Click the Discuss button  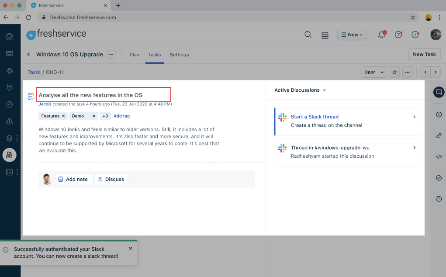[111, 179]
